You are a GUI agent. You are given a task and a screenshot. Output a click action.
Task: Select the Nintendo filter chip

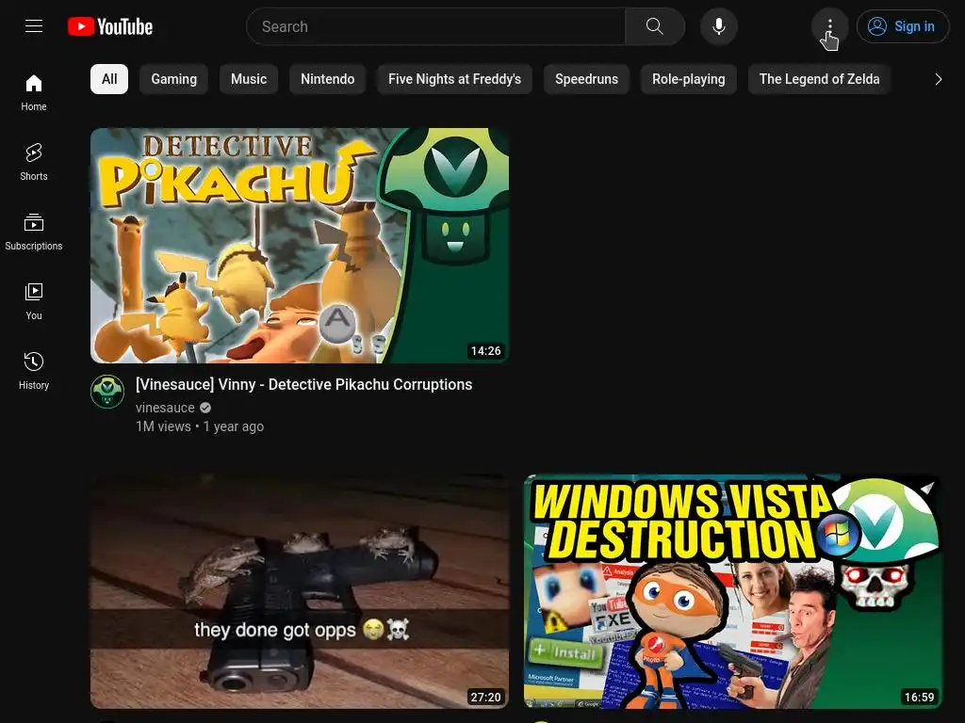tap(327, 79)
